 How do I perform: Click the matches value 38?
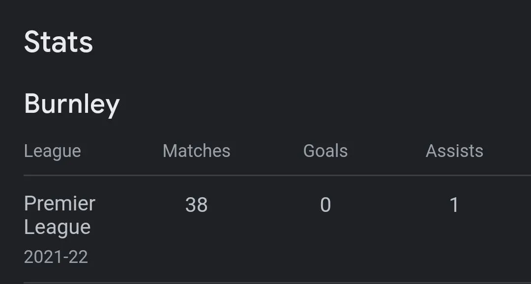coord(196,205)
